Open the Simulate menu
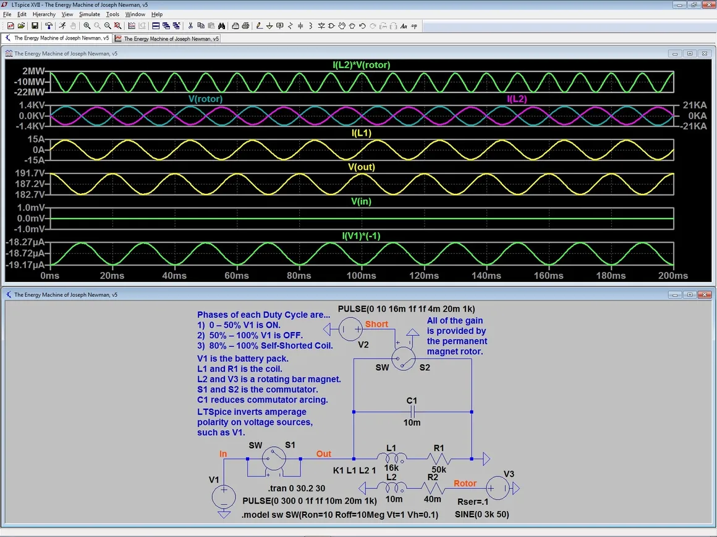 pos(89,14)
